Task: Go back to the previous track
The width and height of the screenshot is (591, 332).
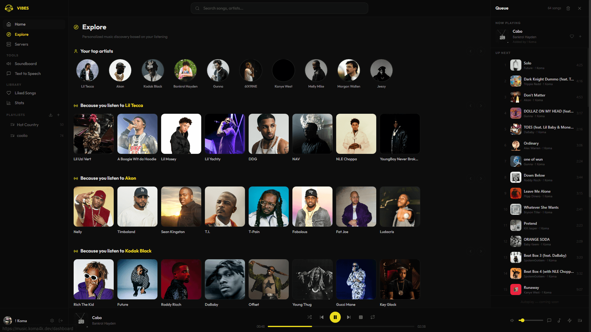Action: [x=322, y=317]
